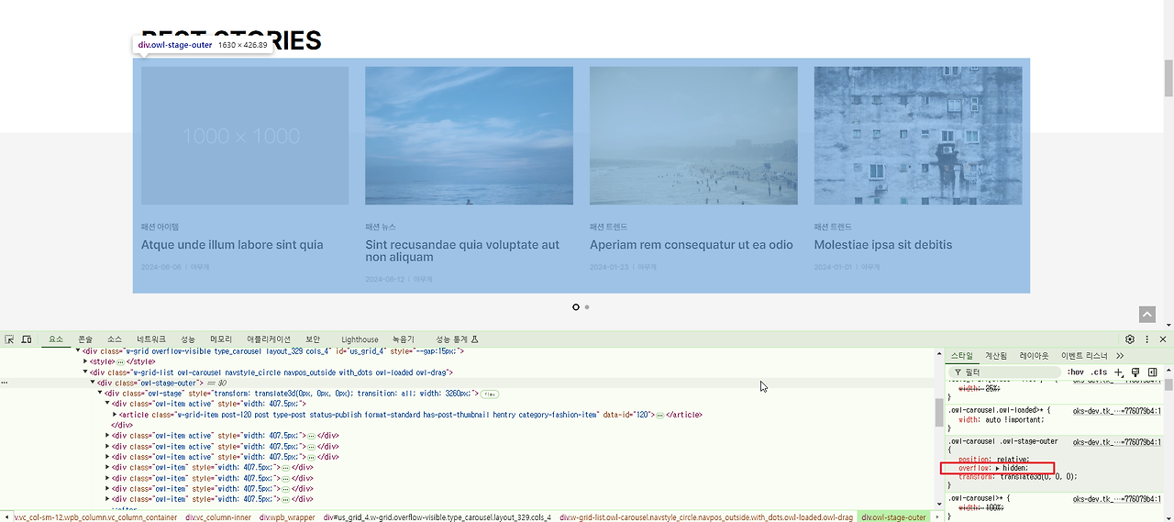Expand the collapsed ellipsis in style tag
This screenshot has width=1174, height=522.
(120, 361)
